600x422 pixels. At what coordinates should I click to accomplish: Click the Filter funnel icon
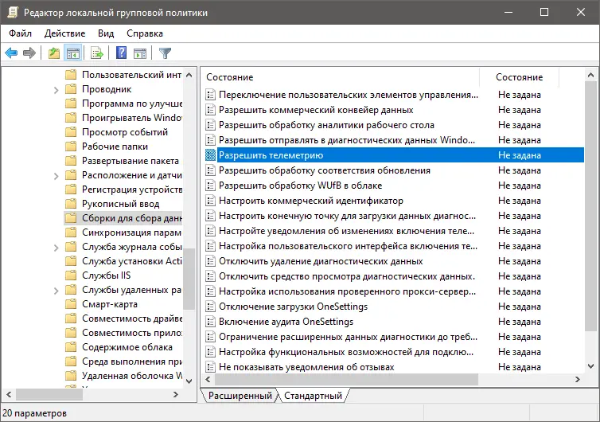(x=165, y=53)
